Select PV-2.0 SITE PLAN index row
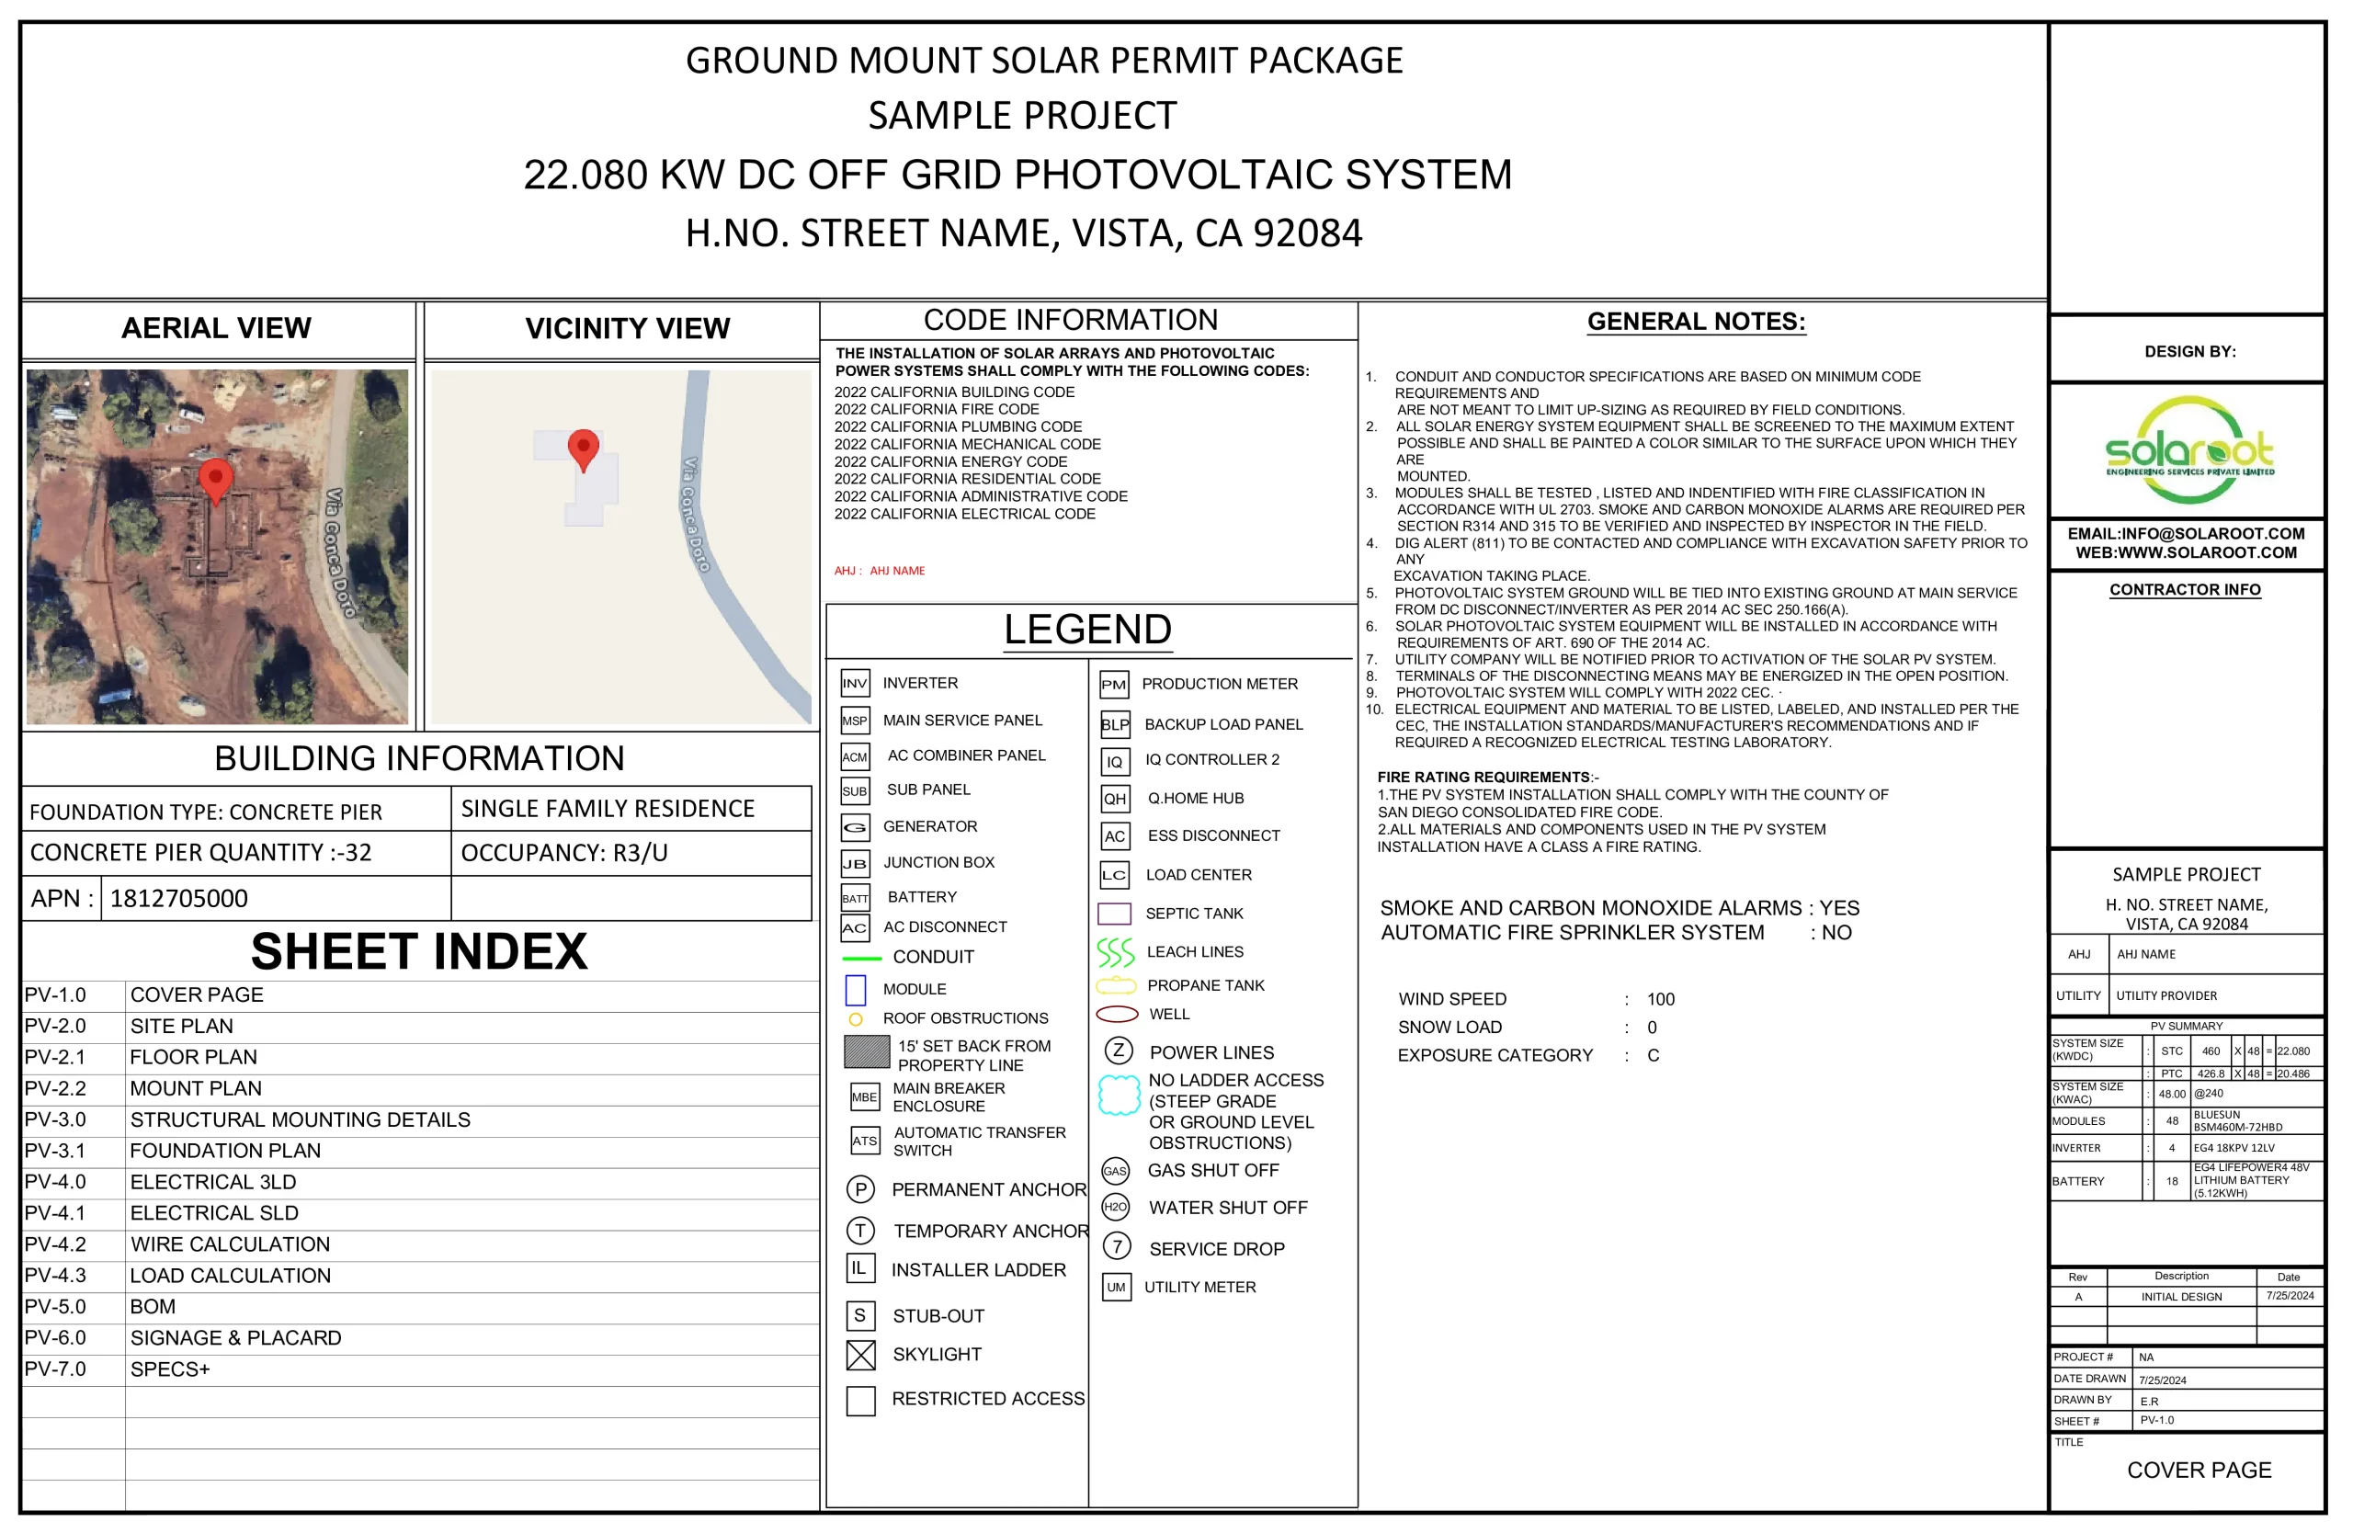 point(420,1026)
